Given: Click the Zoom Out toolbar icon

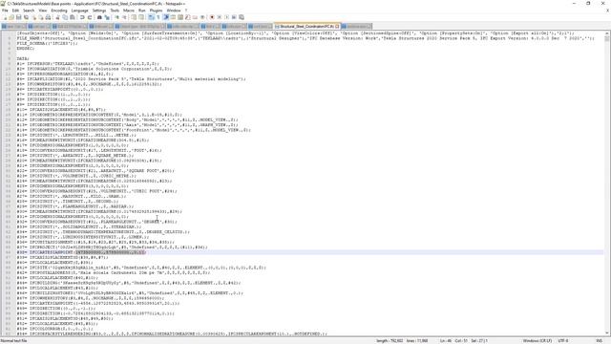Looking at the screenshot, I should (125, 17).
